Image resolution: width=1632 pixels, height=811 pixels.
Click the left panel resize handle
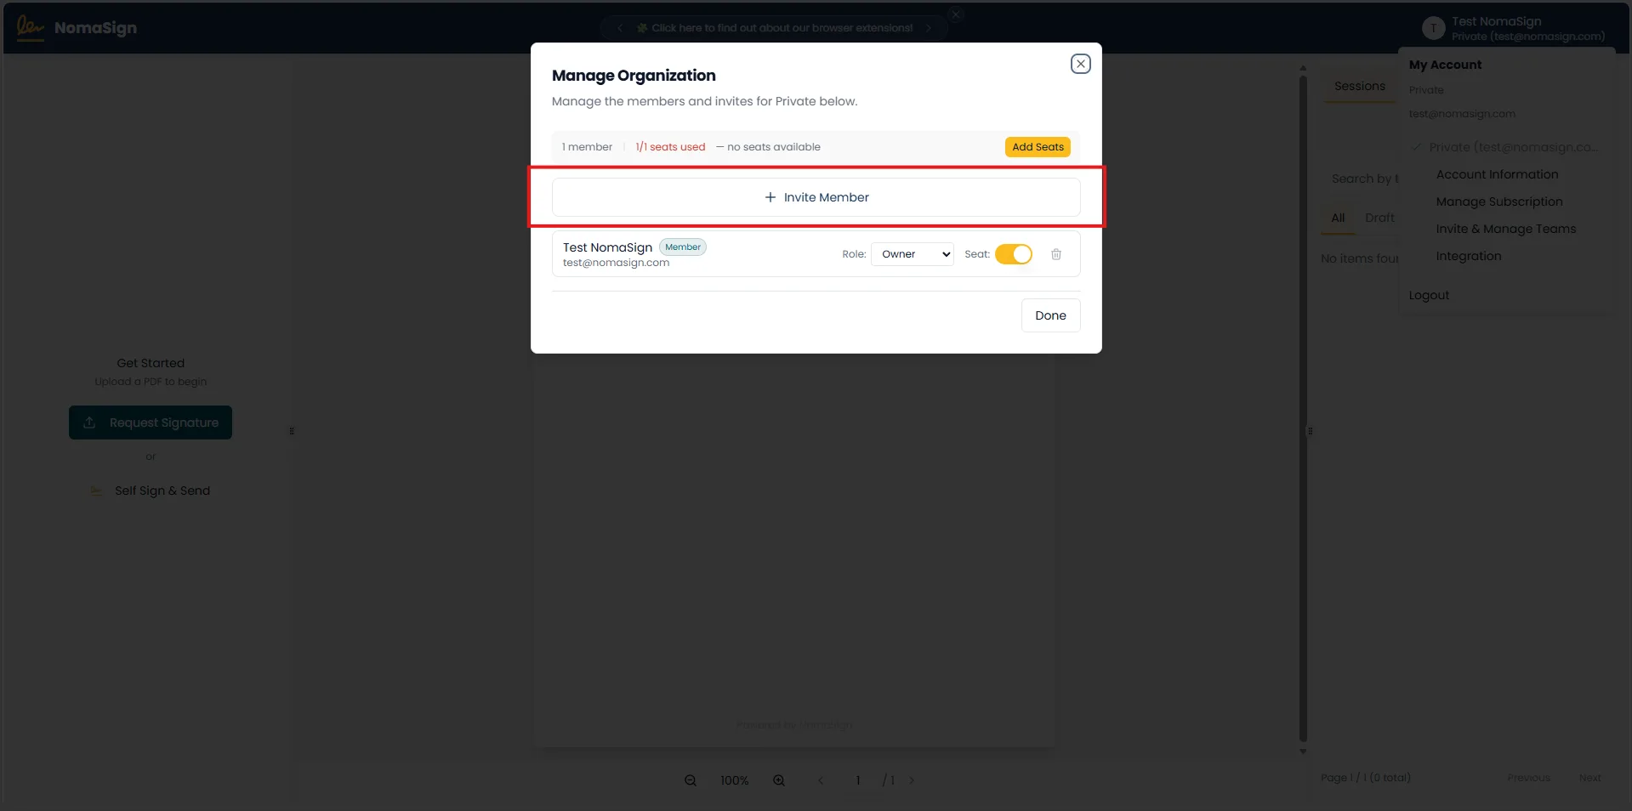click(x=292, y=431)
